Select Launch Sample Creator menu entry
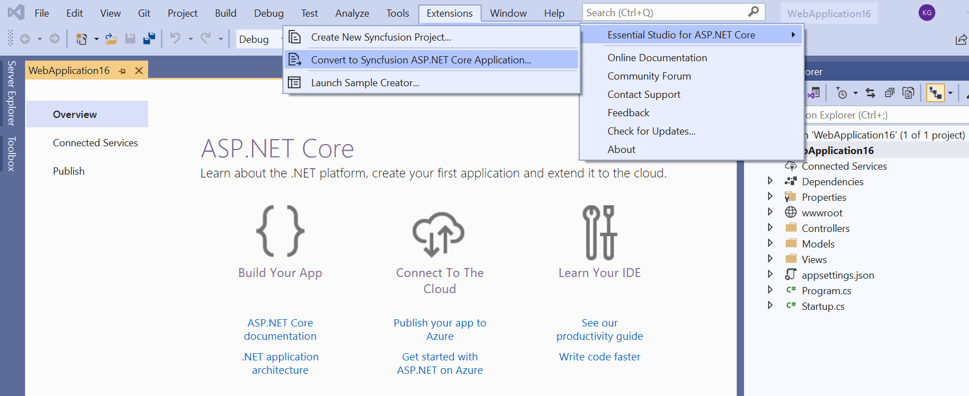Viewport: 969px width, 396px height. [x=431, y=83]
